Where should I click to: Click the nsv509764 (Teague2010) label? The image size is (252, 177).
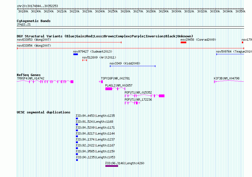coord(234,51)
